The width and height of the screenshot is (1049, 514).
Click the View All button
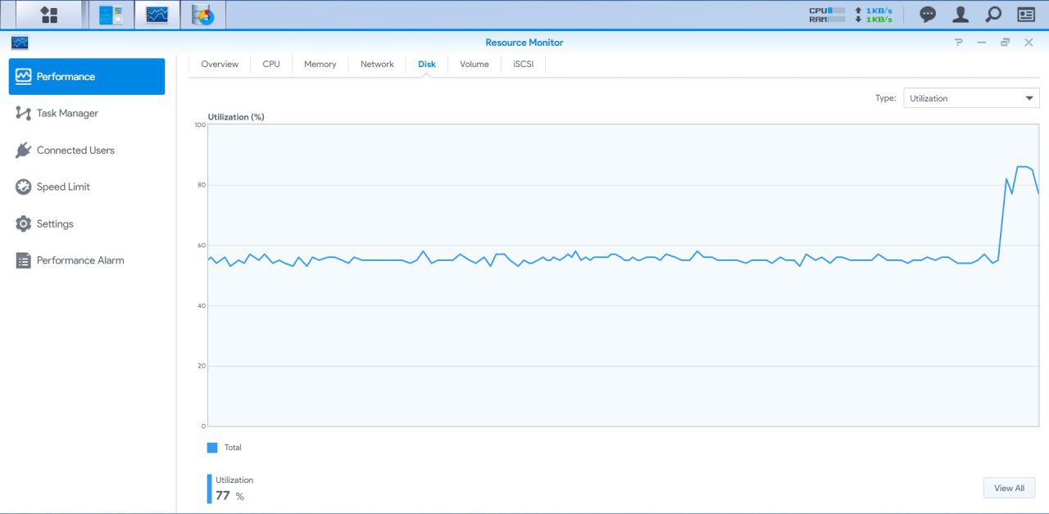[1009, 488]
